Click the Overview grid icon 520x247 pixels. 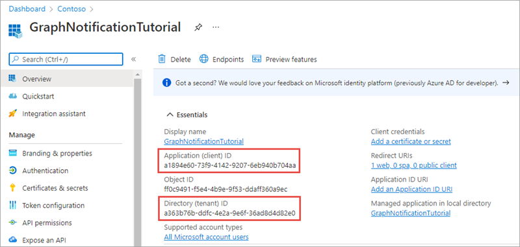pos(12,78)
